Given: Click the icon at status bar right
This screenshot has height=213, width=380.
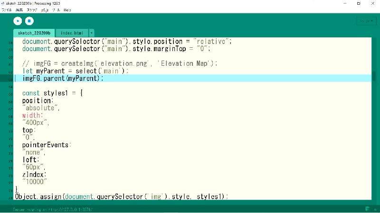Looking at the screenshot, I should [x=367, y=209].
